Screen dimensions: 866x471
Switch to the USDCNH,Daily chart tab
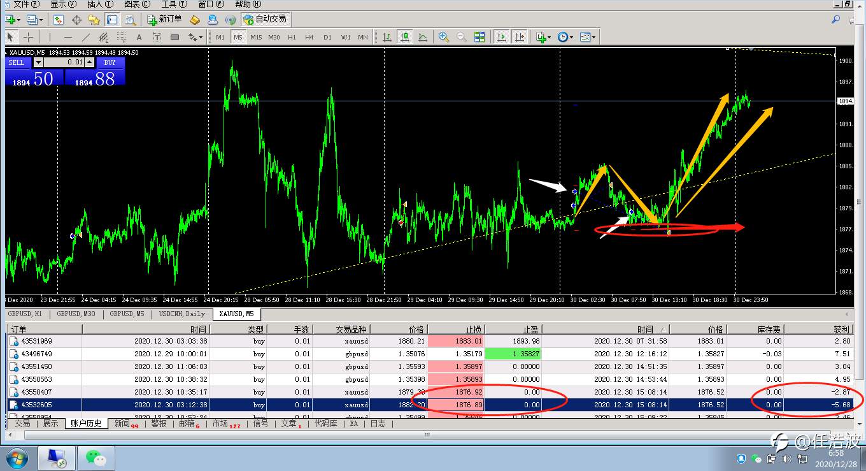[182, 314]
